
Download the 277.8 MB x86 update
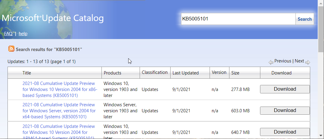click(x=285, y=89)
